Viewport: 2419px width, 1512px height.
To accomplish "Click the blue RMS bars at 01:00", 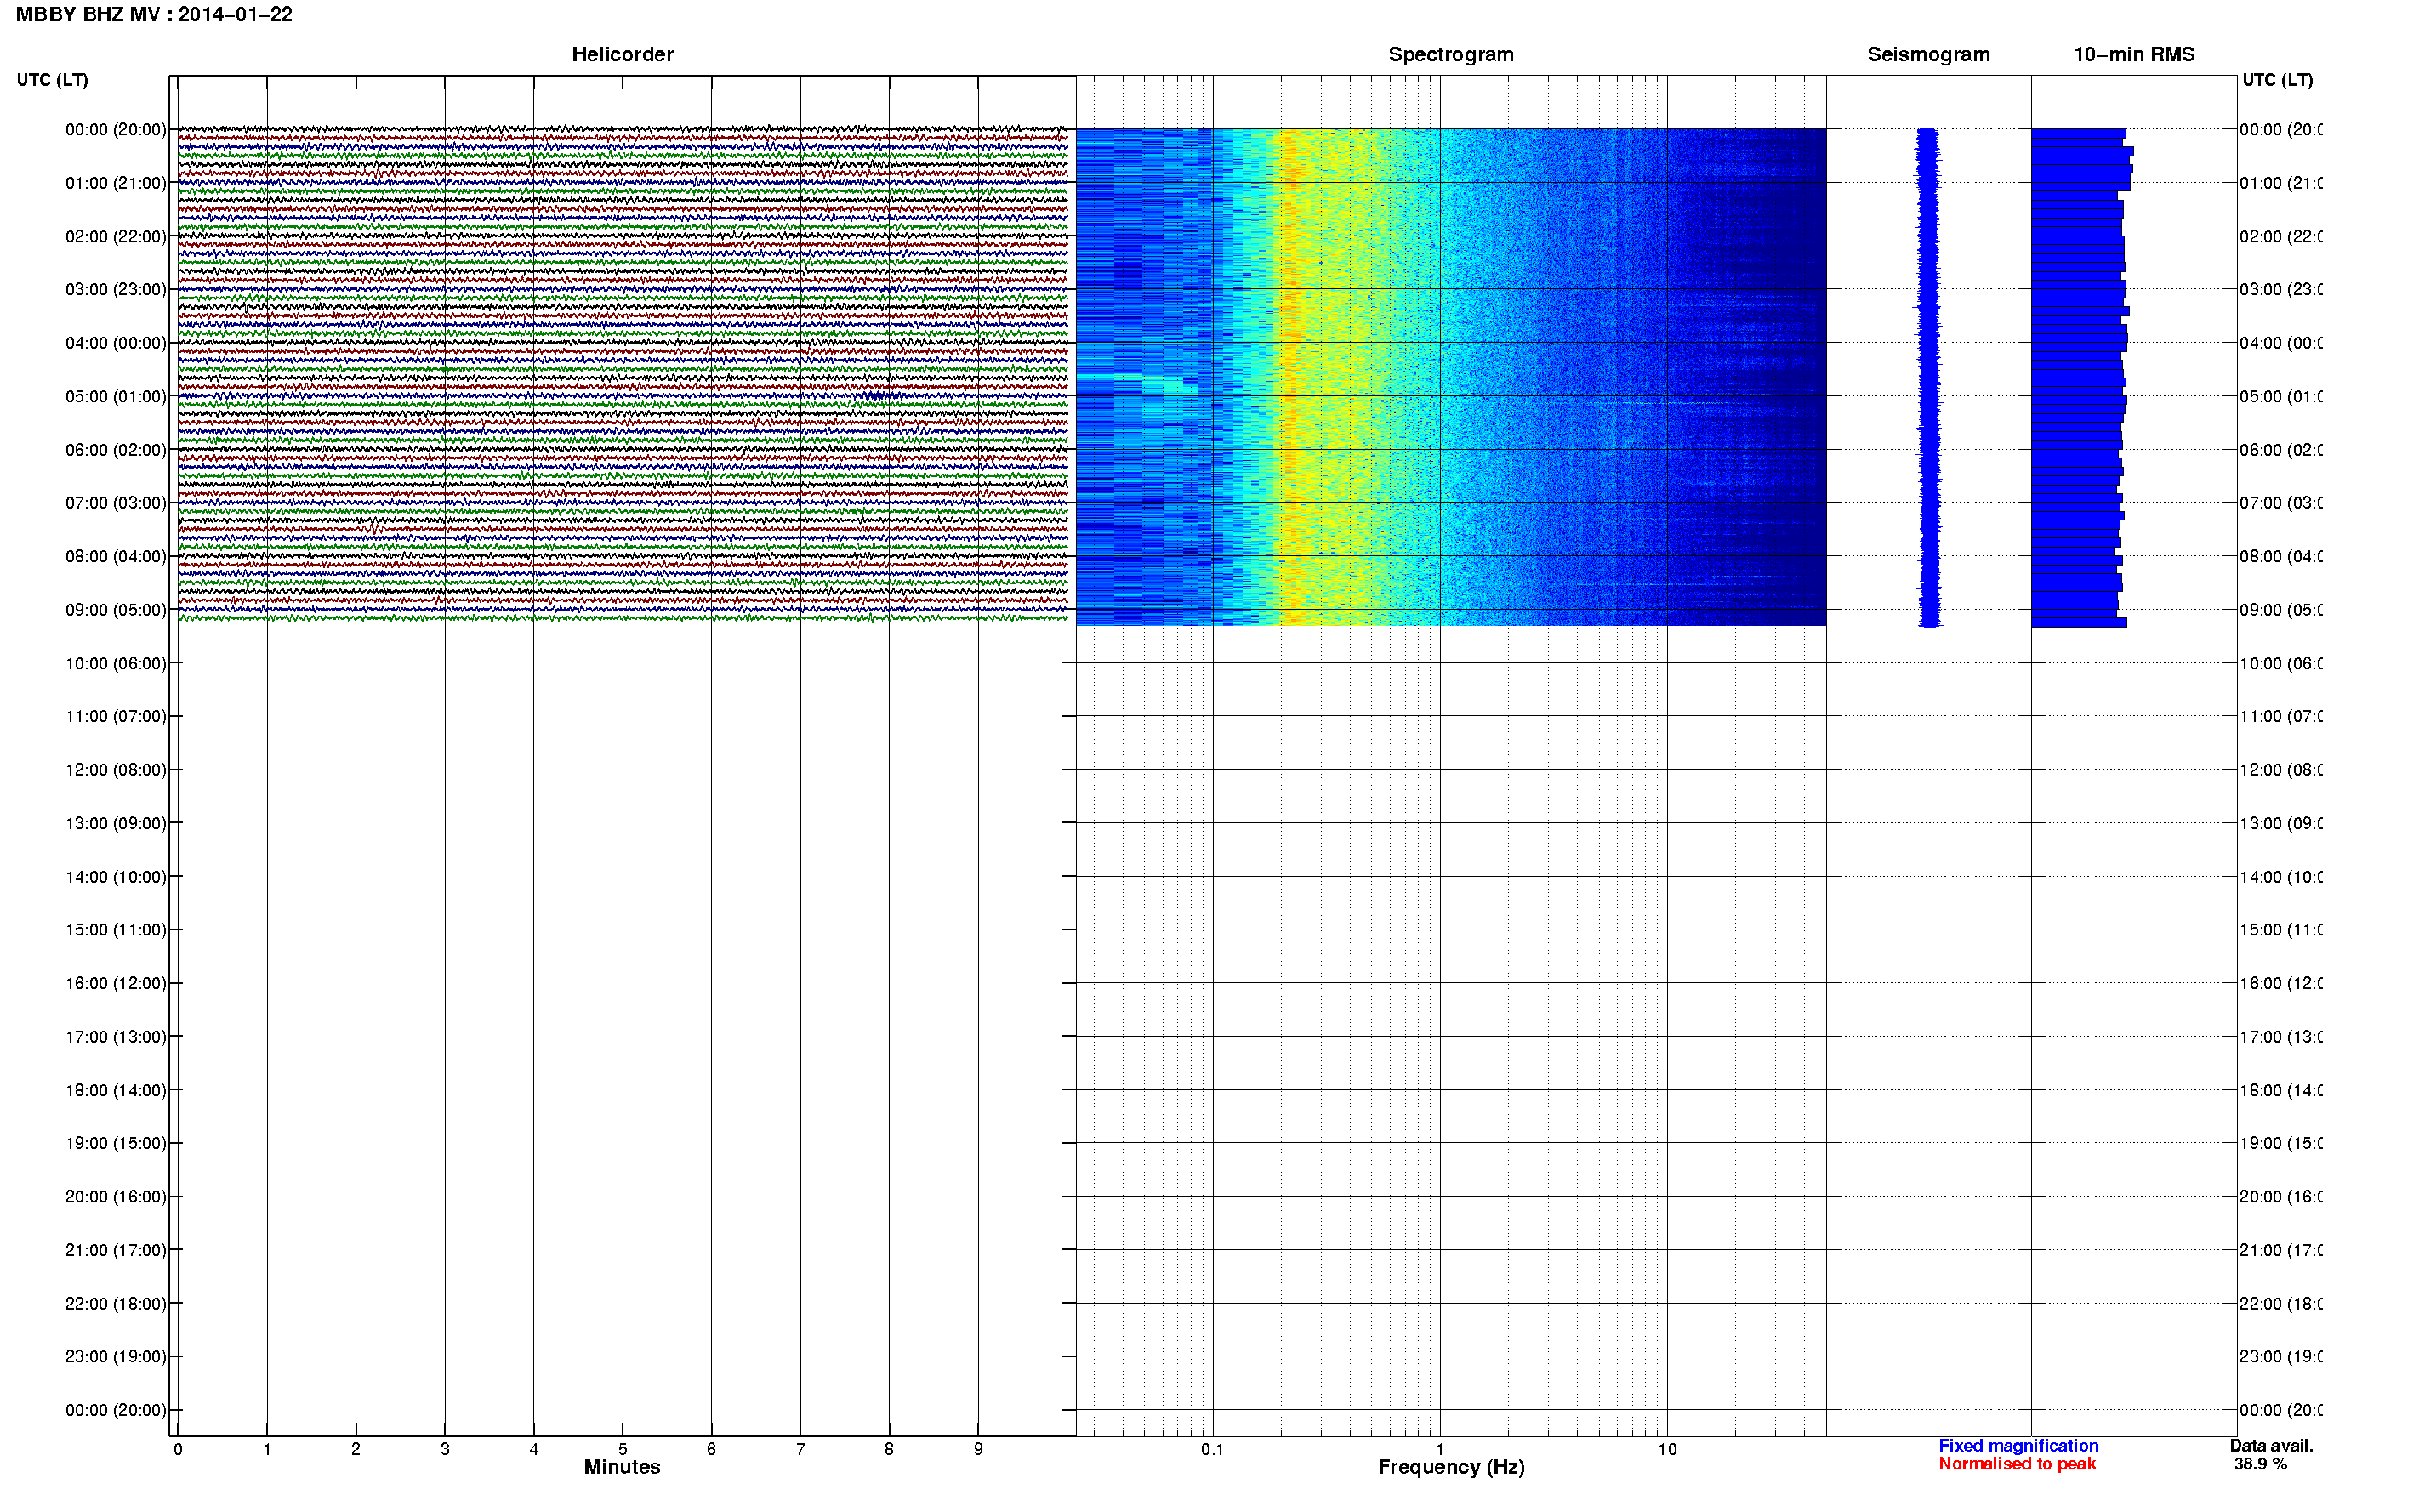I will pos(2080,183).
